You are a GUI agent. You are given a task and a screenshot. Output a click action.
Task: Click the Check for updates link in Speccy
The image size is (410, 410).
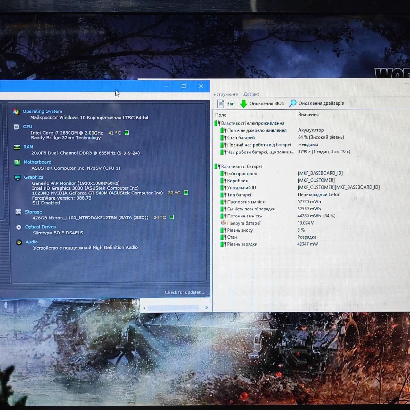(184, 292)
